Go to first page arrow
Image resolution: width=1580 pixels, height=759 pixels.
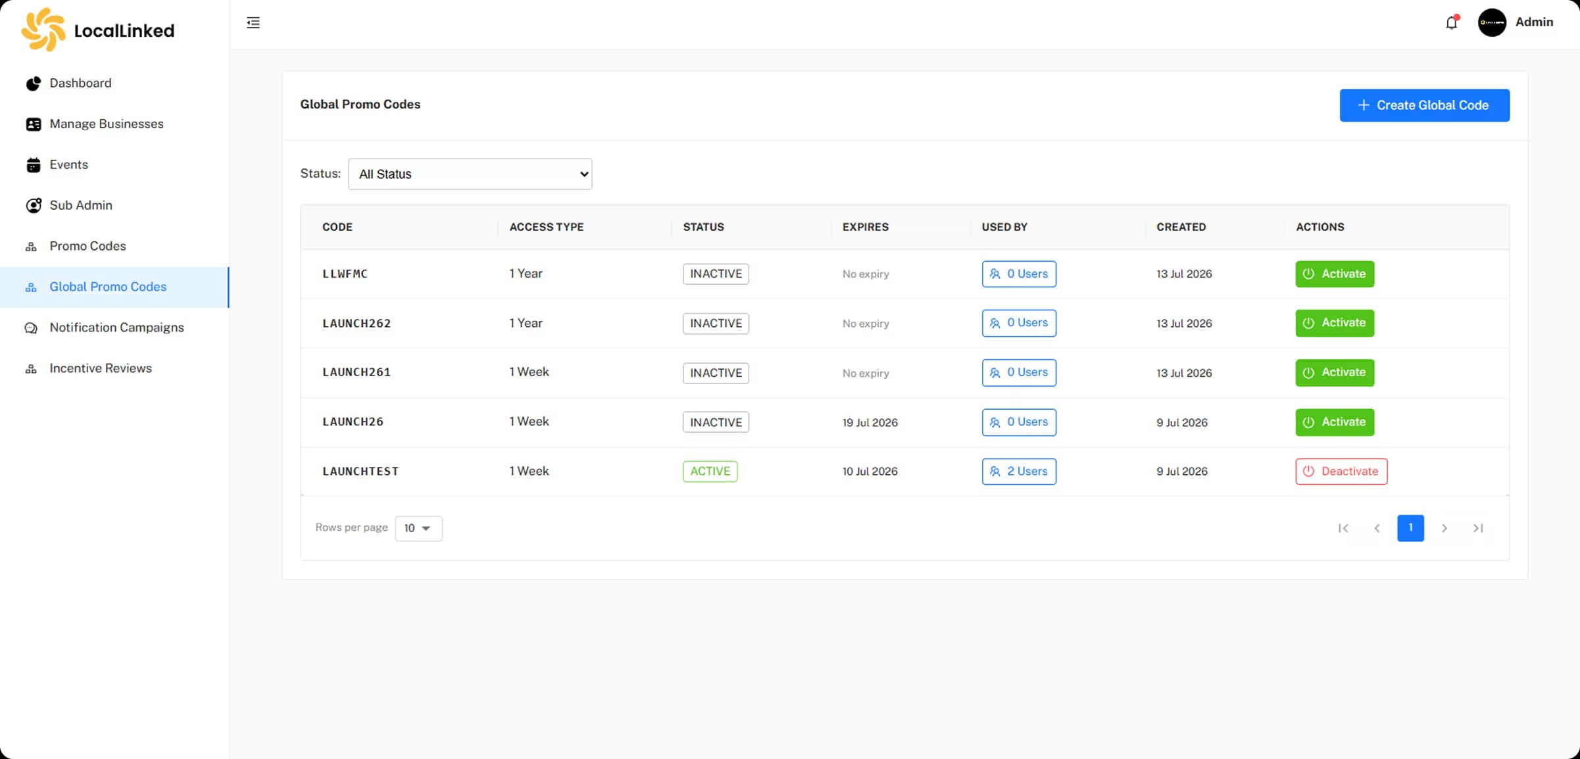point(1343,528)
